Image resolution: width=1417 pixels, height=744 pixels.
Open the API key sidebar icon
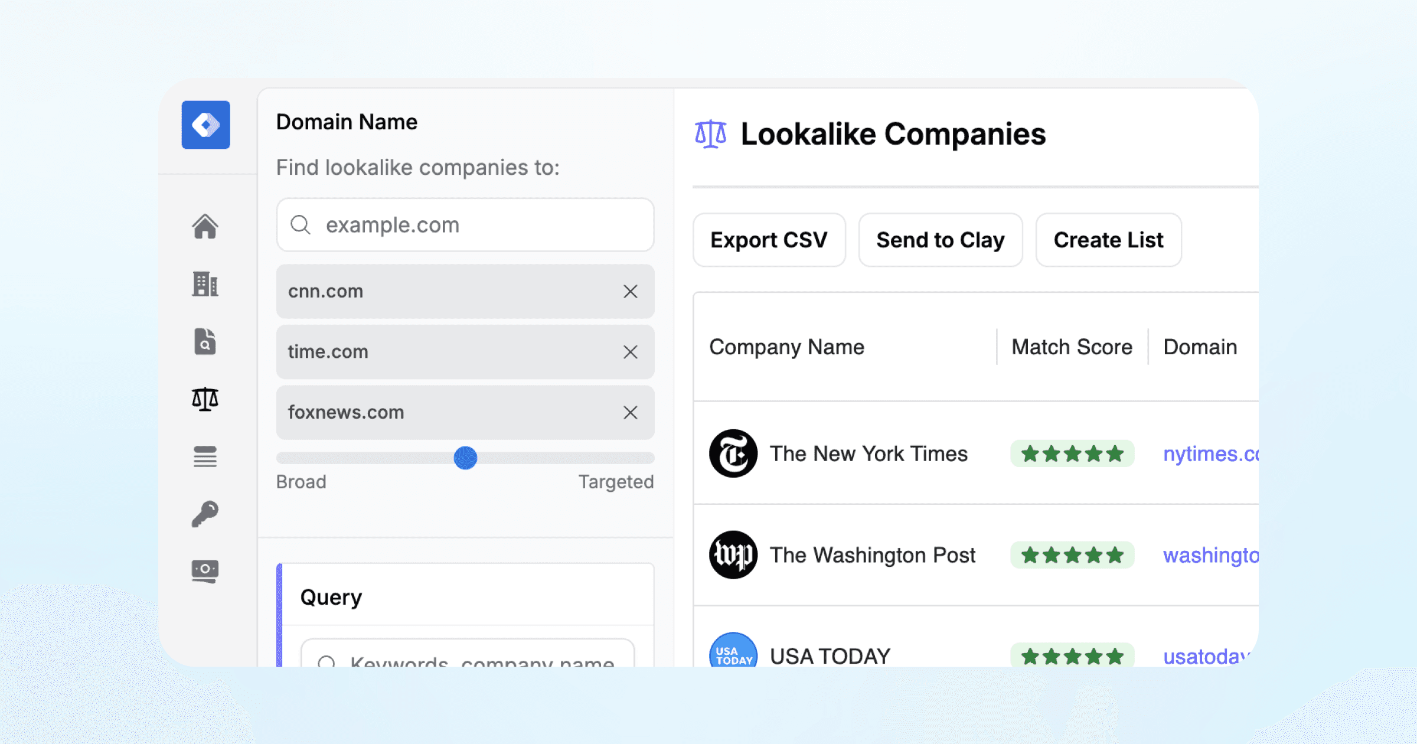pos(205,514)
